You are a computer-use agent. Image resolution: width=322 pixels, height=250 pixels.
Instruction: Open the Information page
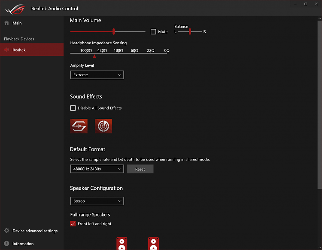tap(32, 244)
